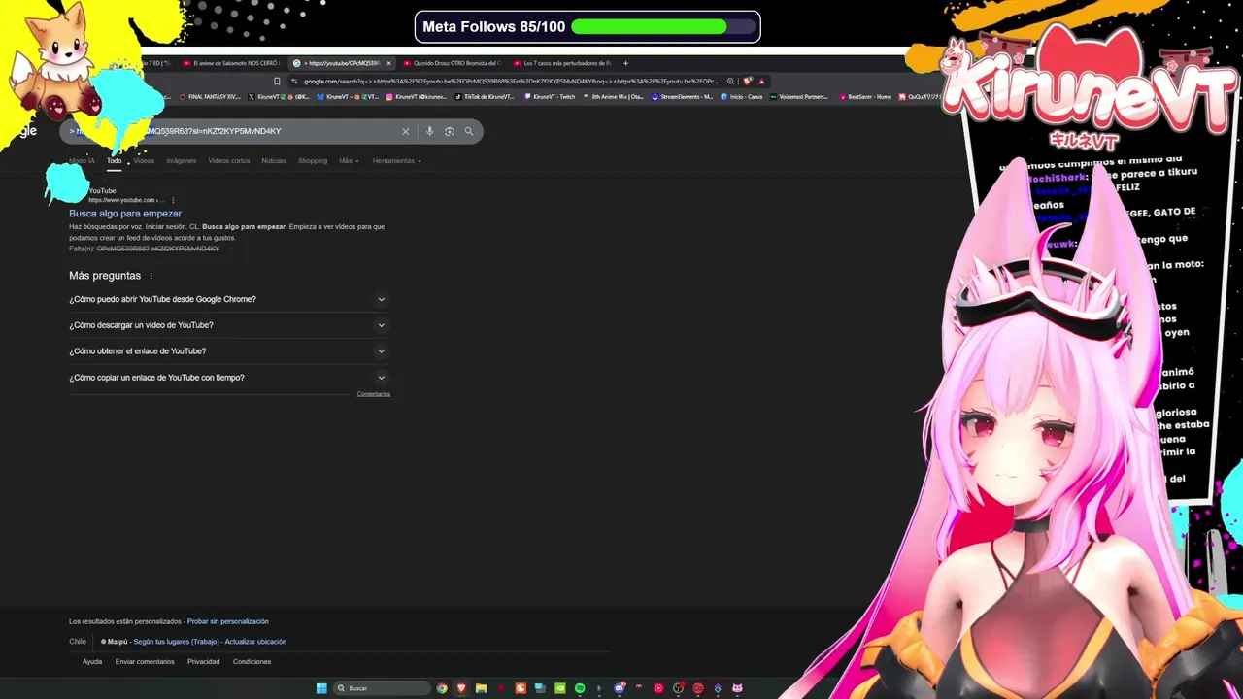Select the Todo search tab
Image resolution: width=1243 pixels, height=699 pixels.
point(114,161)
